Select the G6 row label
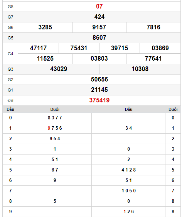The width and height of the screenshot is (182, 219). click(x=10, y=27)
